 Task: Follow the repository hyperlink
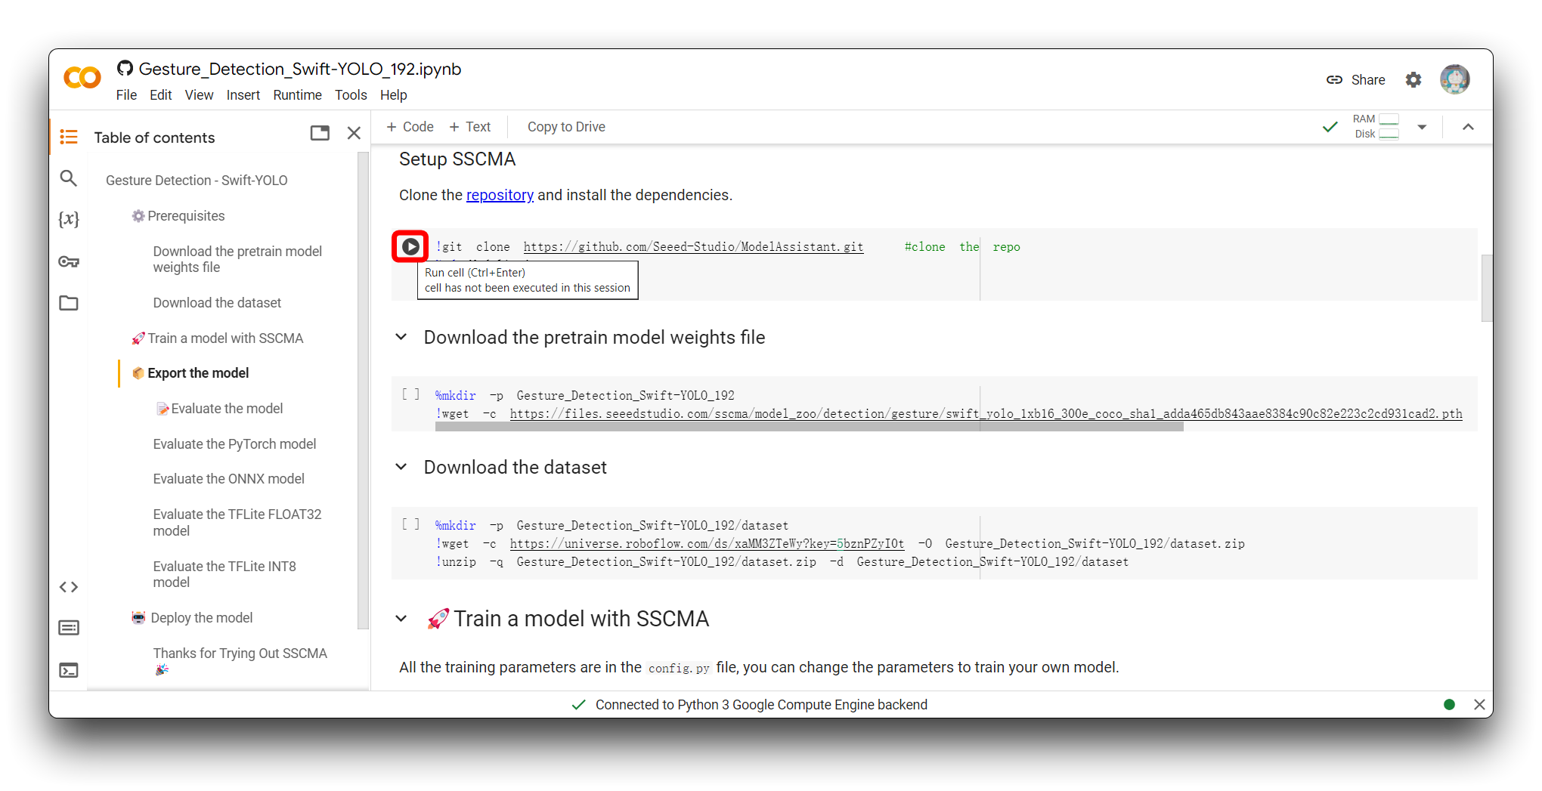pos(500,195)
